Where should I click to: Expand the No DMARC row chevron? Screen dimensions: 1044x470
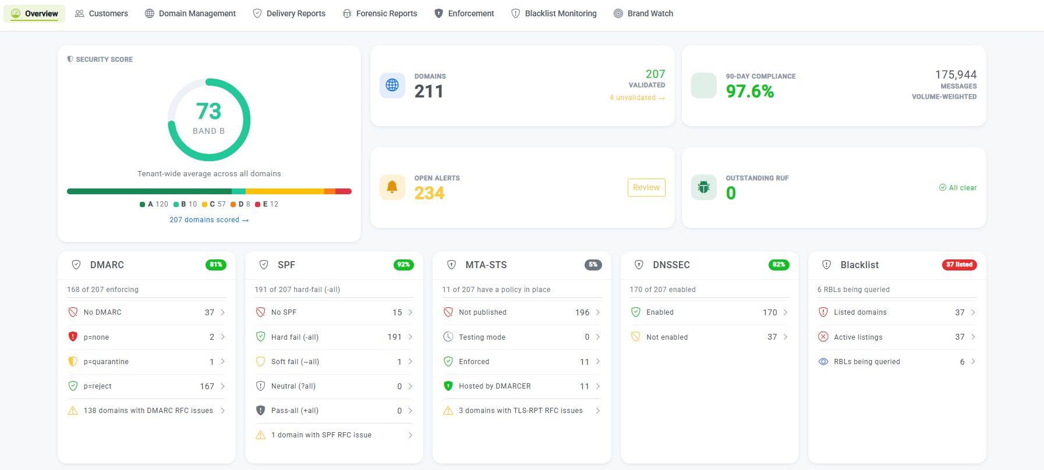pyautogui.click(x=222, y=312)
